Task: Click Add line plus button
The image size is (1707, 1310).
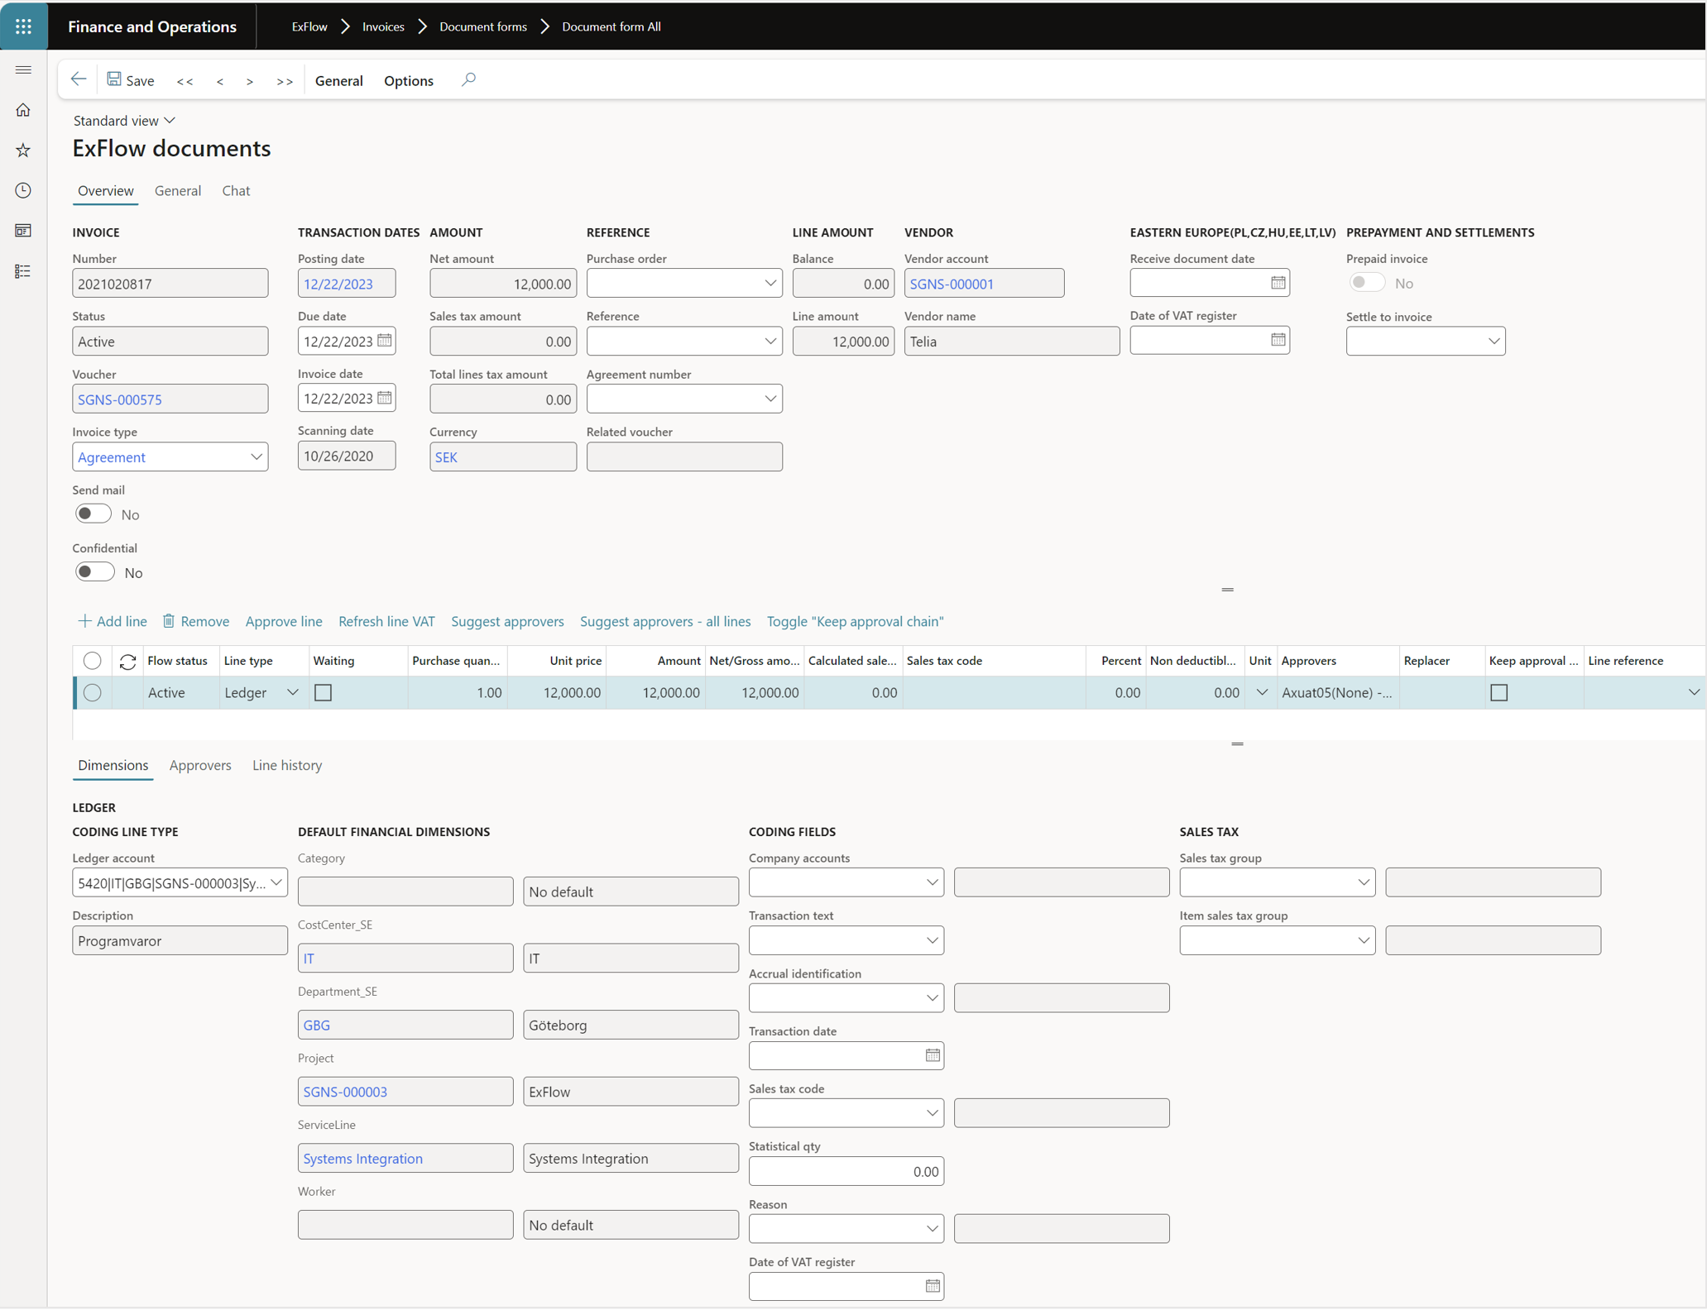Action: [x=112, y=621]
